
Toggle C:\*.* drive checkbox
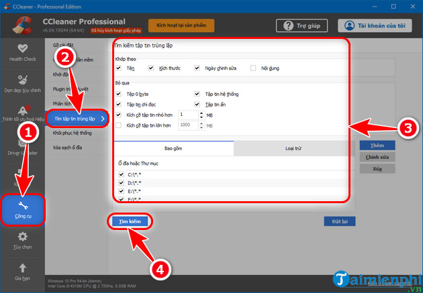[121, 174]
